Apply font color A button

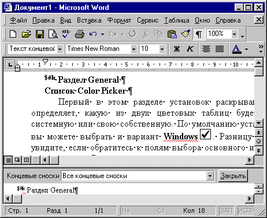pos(237,49)
